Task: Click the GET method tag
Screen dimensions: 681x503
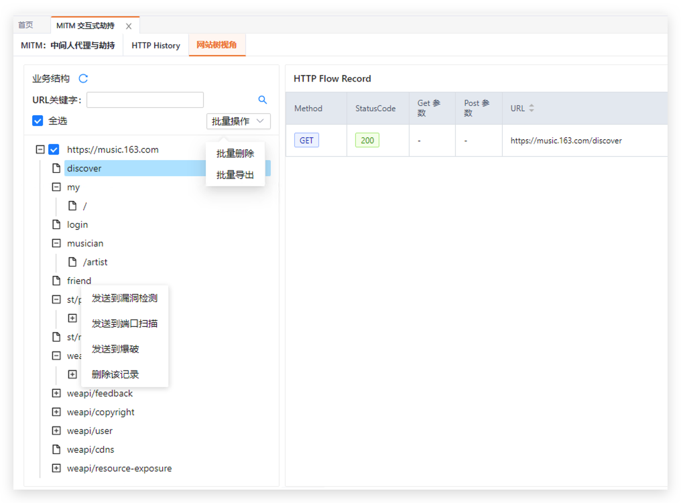Action: point(306,141)
